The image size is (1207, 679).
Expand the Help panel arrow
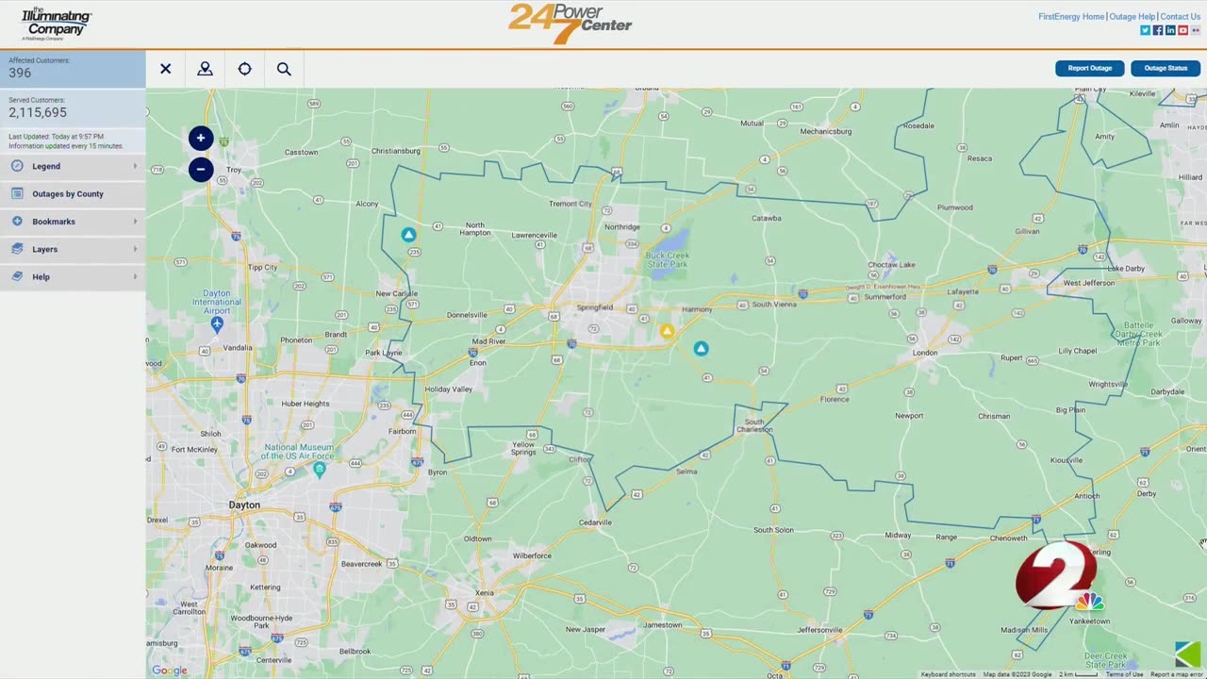(135, 276)
